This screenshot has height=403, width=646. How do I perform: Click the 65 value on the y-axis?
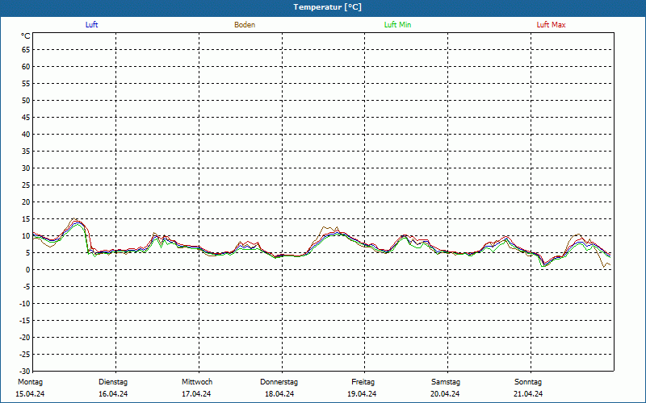pyautogui.click(x=26, y=50)
